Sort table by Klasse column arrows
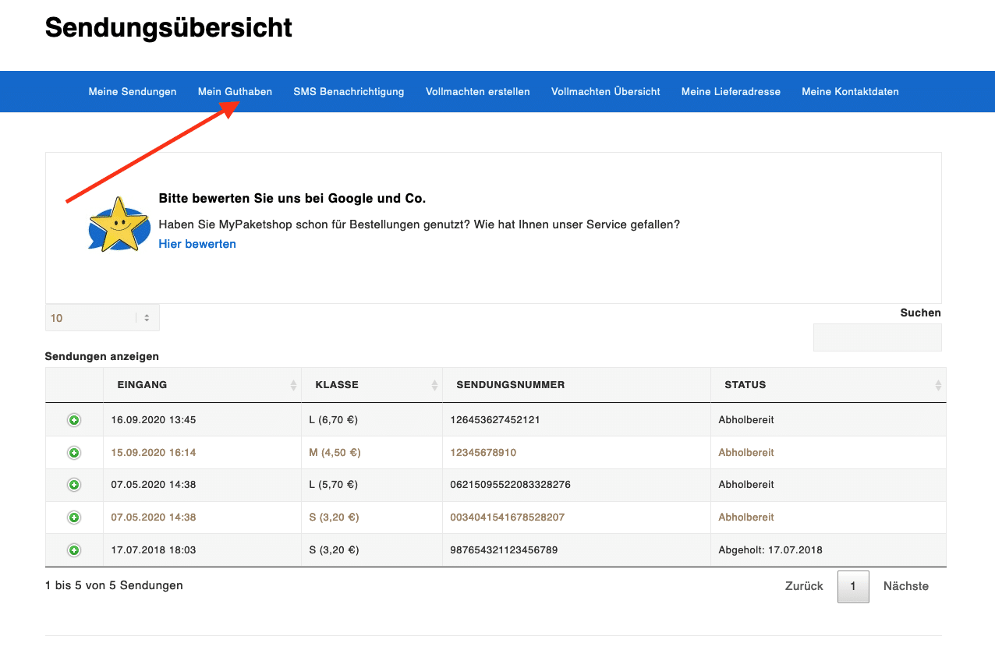Viewport: 995px width, 650px height. click(x=434, y=385)
